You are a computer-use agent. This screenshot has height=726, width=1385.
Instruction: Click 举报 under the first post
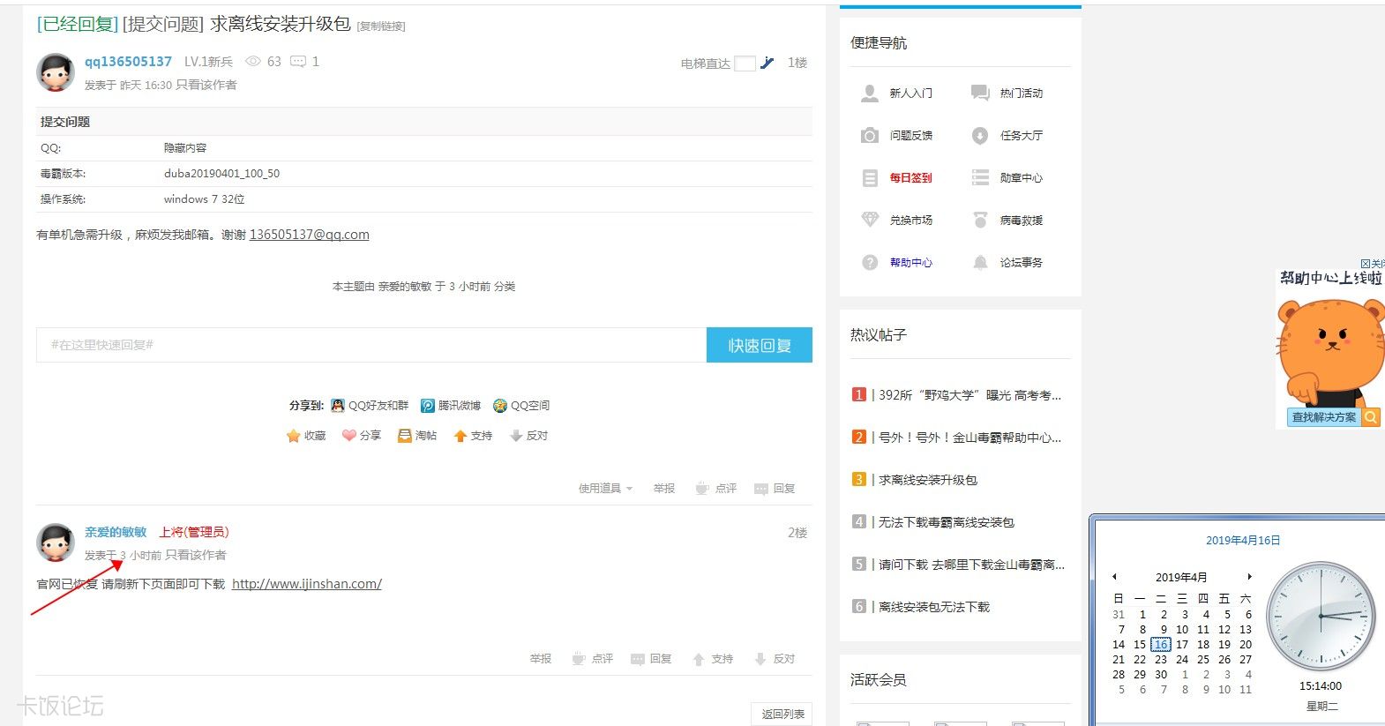click(664, 488)
